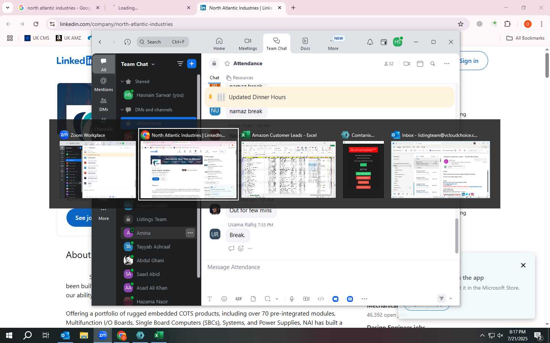Open the Meetings tab in Zoom
Image resolution: width=550 pixels, height=343 pixels.
(x=248, y=43)
